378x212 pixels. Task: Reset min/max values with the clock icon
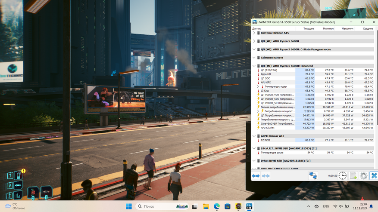click(342, 175)
